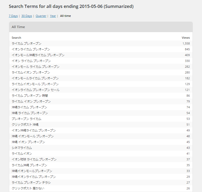Click the Search column header

[x=16, y=38]
